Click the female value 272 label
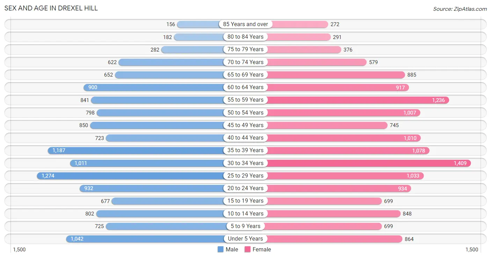491x258 pixels. point(335,24)
